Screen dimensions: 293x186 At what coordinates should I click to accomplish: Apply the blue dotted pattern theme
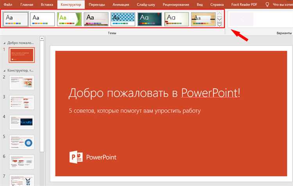[123, 19]
